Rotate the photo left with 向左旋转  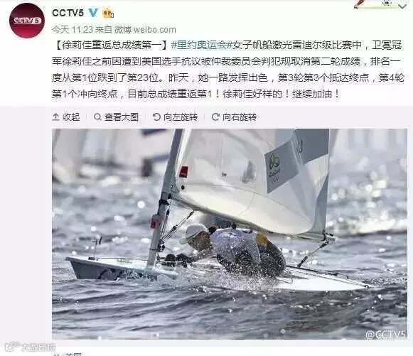175,117
